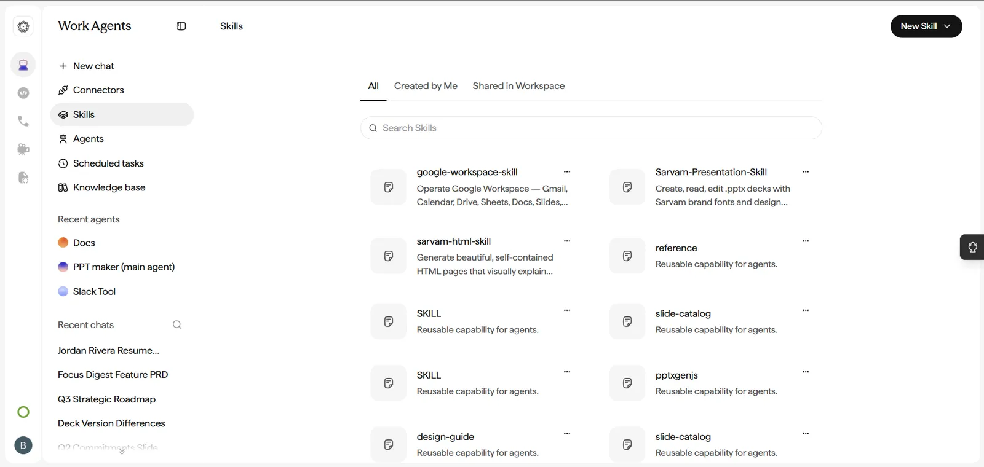This screenshot has width=984, height=467.
Task: Open more options for google-workspace-skill
Action: (x=567, y=172)
